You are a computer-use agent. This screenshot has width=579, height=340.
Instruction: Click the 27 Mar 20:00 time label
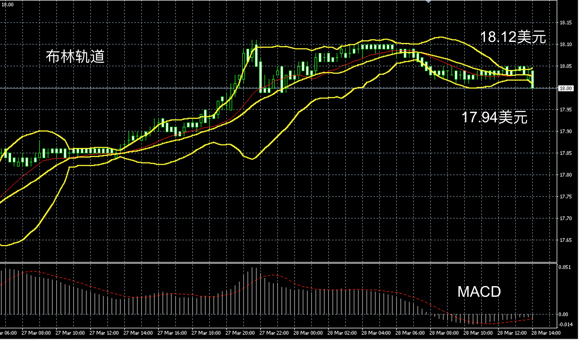240,333
